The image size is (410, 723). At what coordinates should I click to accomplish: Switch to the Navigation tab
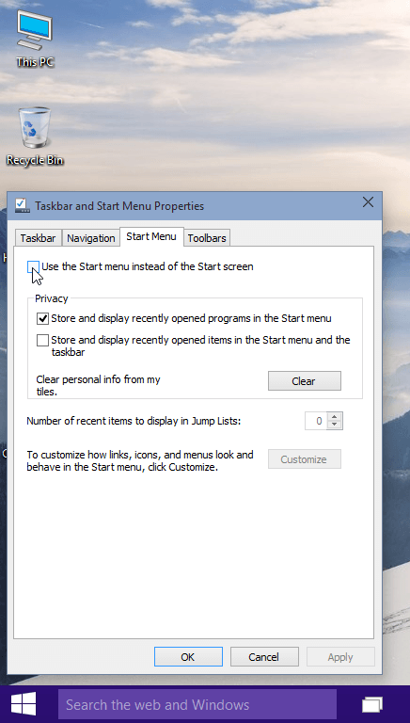tap(91, 238)
